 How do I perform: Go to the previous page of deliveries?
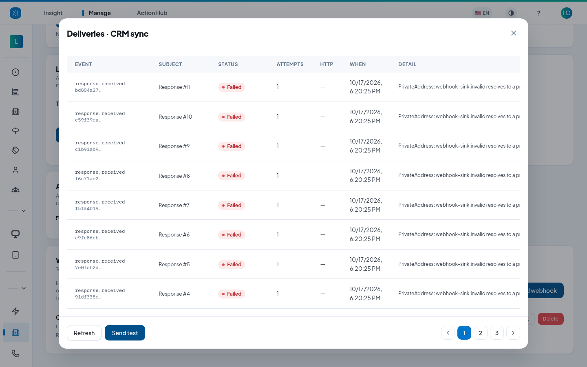pyautogui.click(x=448, y=333)
